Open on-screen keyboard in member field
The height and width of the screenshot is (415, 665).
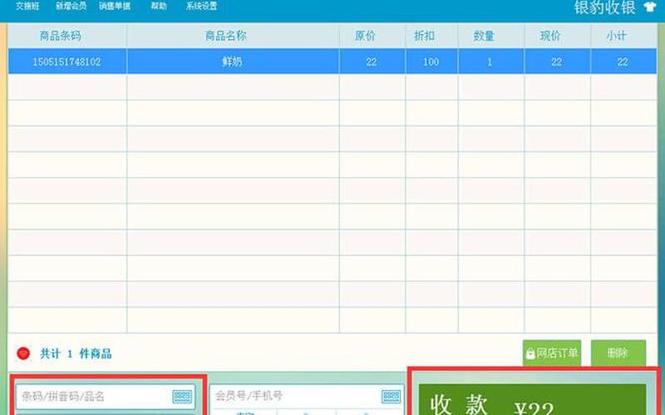(x=391, y=397)
